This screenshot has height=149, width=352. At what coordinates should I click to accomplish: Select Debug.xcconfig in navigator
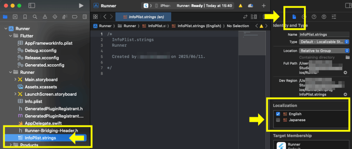coord(41,50)
